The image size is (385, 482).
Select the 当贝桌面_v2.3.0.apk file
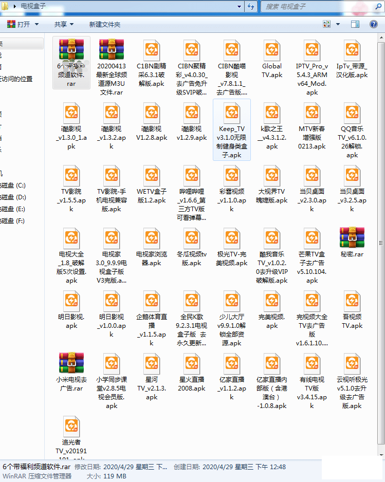coord(312,189)
